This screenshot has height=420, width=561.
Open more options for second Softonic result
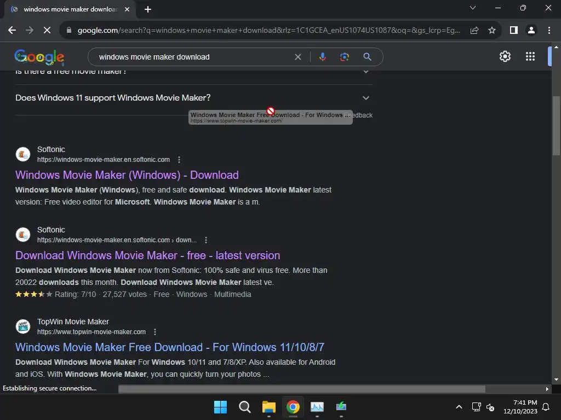click(x=206, y=240)
